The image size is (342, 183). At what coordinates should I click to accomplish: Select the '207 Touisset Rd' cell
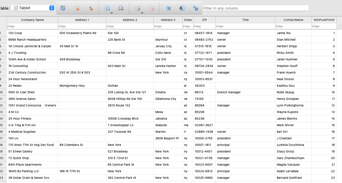[130, 132]
